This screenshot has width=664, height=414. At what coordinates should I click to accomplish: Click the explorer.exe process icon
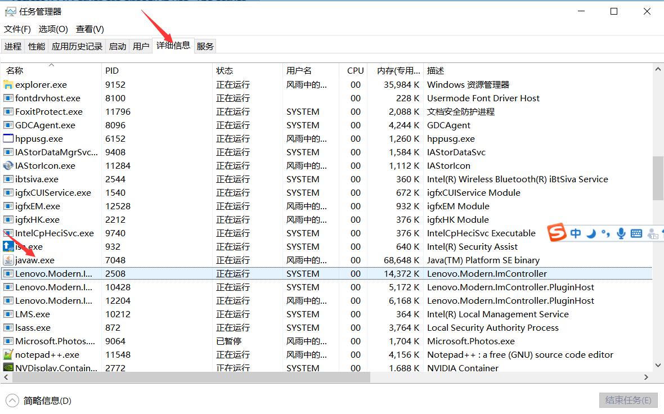pyautogui.click(x=8, y=85)
